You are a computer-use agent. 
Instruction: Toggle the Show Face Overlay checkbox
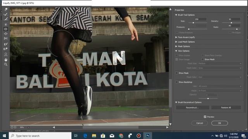(202, 56)
